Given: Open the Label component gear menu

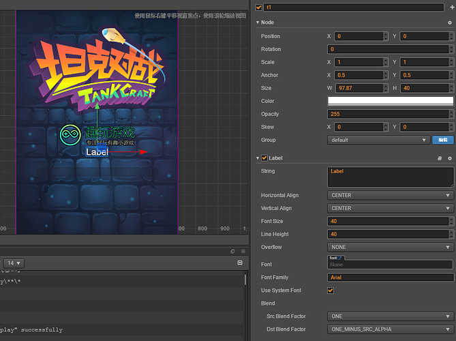Looking at the screenshot, I should pos(450,158).
